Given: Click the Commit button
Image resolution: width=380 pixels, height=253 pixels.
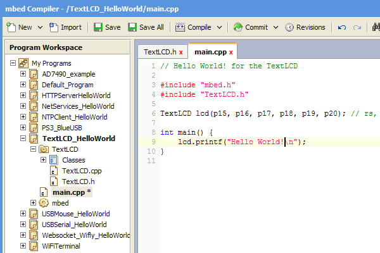Looking at the screenshot, I should 251,27.
